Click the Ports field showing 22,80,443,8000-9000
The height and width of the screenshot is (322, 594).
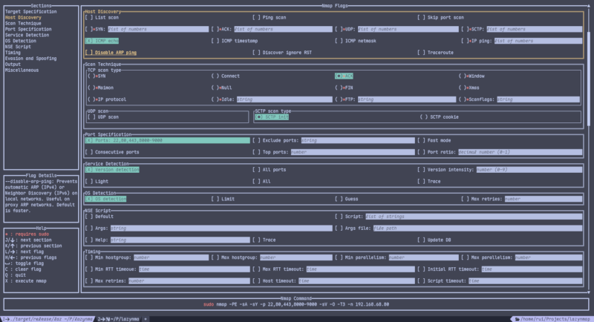167,140
